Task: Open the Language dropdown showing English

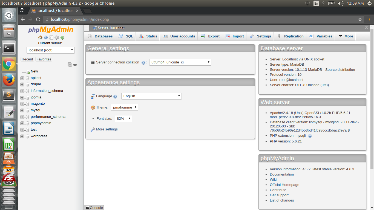Action: coord(151,96)
